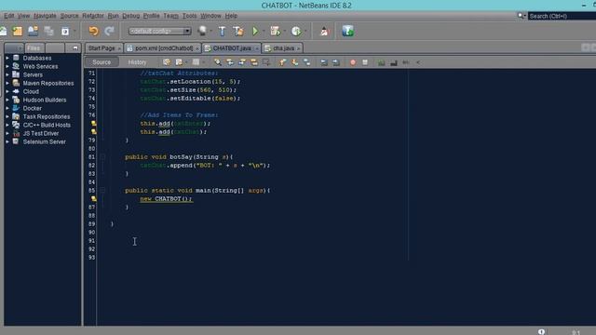
Task: Click the hint lightbulb on the this.add(txtEnter) line
Action: tap(93, 124)
